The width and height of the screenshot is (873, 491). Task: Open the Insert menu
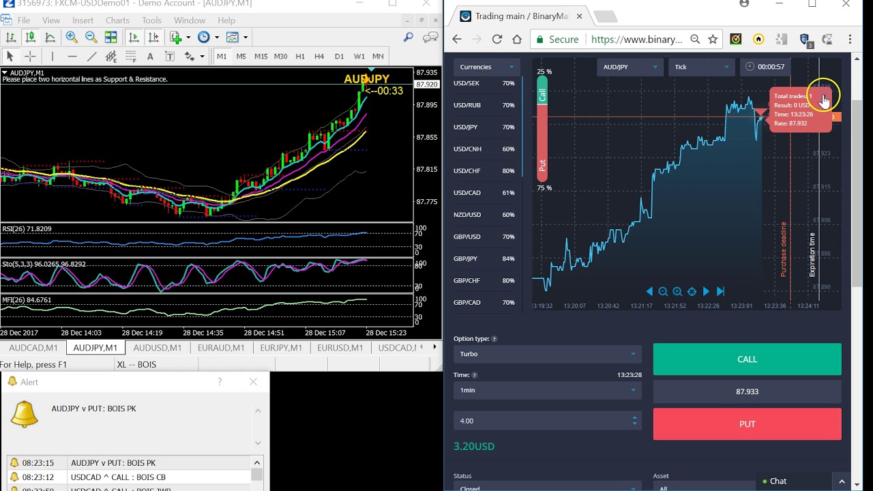coord(83,20)
